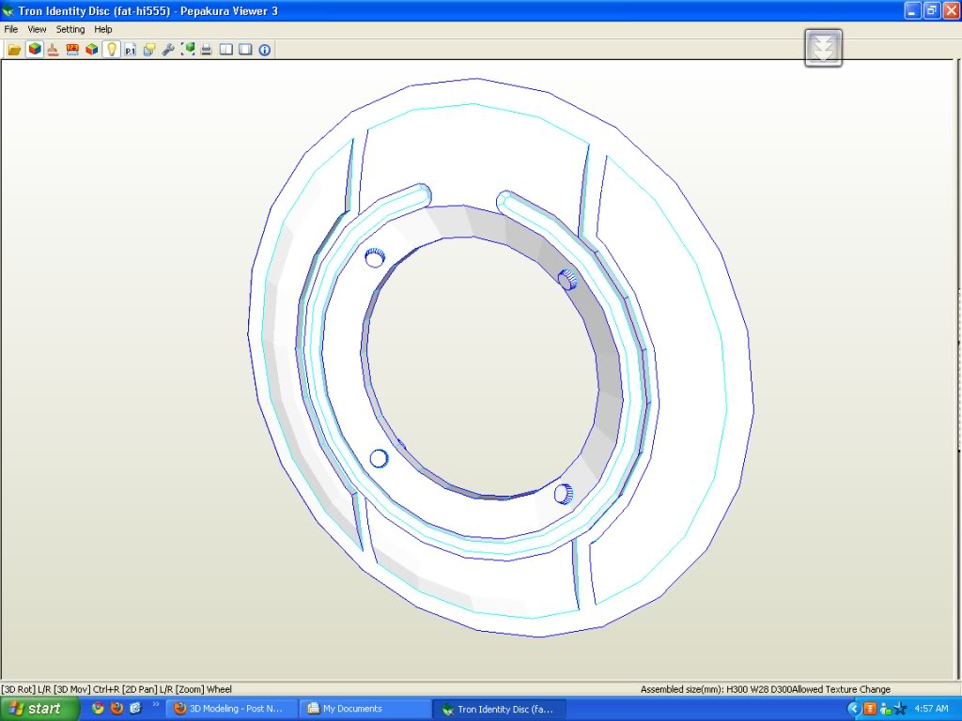Select the single-pane layout icon
Image resolution: width=962 pixels, height=721 pixels.
coord(245,50)
